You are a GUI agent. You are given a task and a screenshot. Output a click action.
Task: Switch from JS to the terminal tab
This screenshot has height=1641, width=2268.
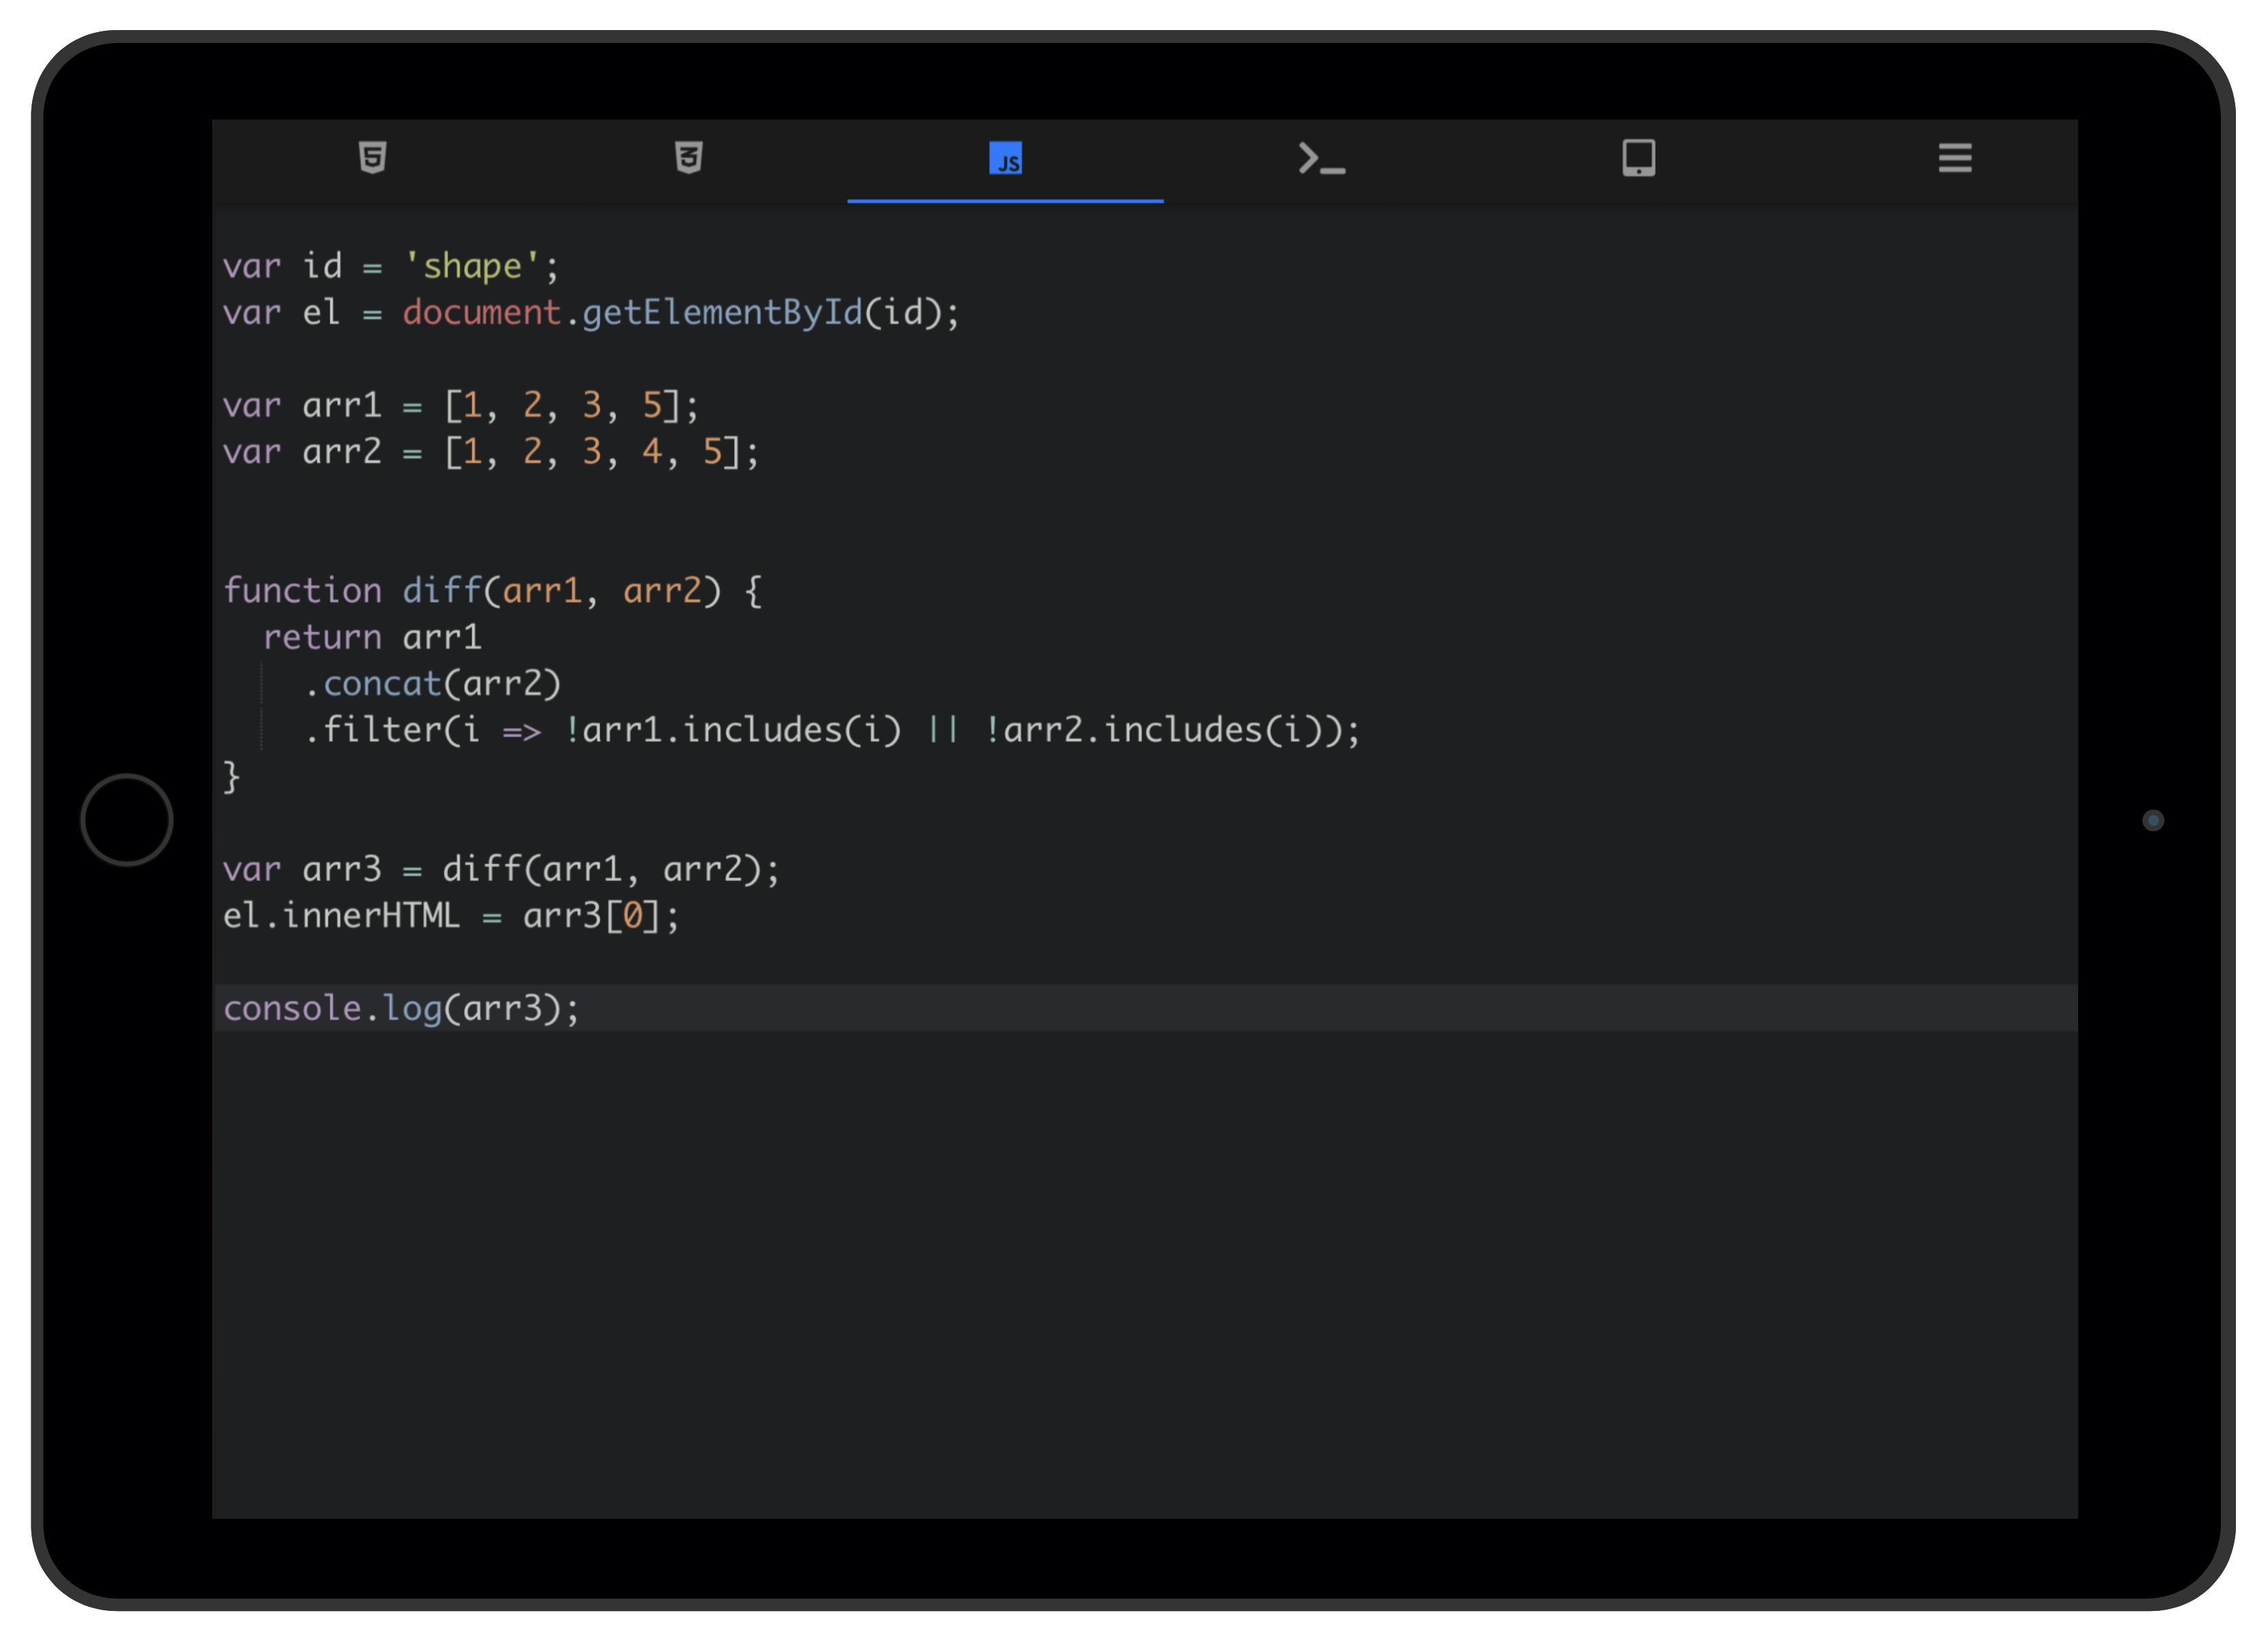click(x=1322, y=158)
